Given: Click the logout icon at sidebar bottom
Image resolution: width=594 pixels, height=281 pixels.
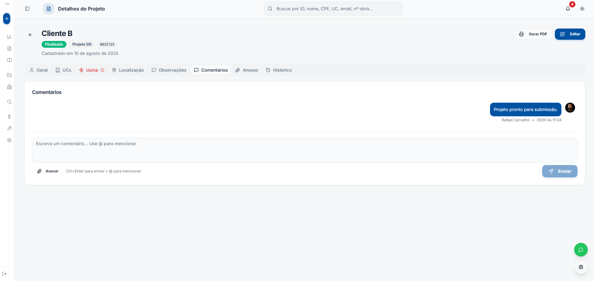Looking at the screenshot, I should 4,274.
